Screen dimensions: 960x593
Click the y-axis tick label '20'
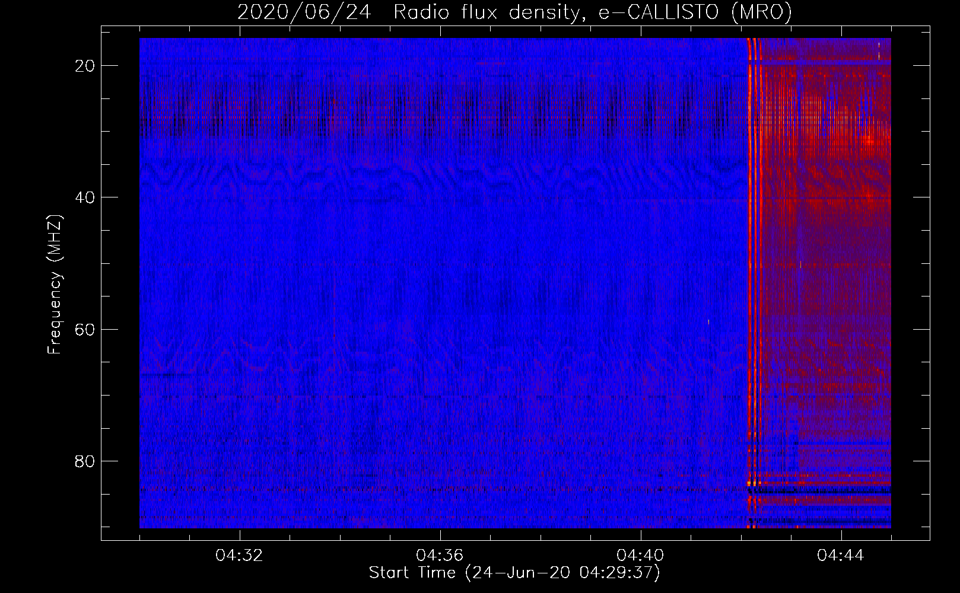click(85, 66)
